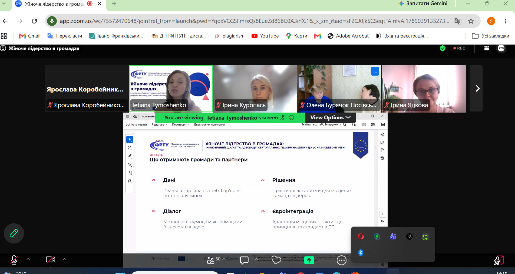Open the blue more menu on Олена Бурячок video
This screenshot has height=274, width=515.
[x=375, y=72]
